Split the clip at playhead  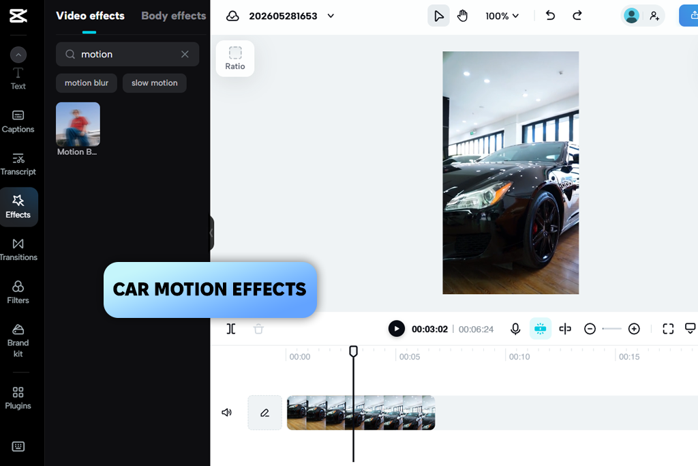pyautogui.click(x=231, y=330)
